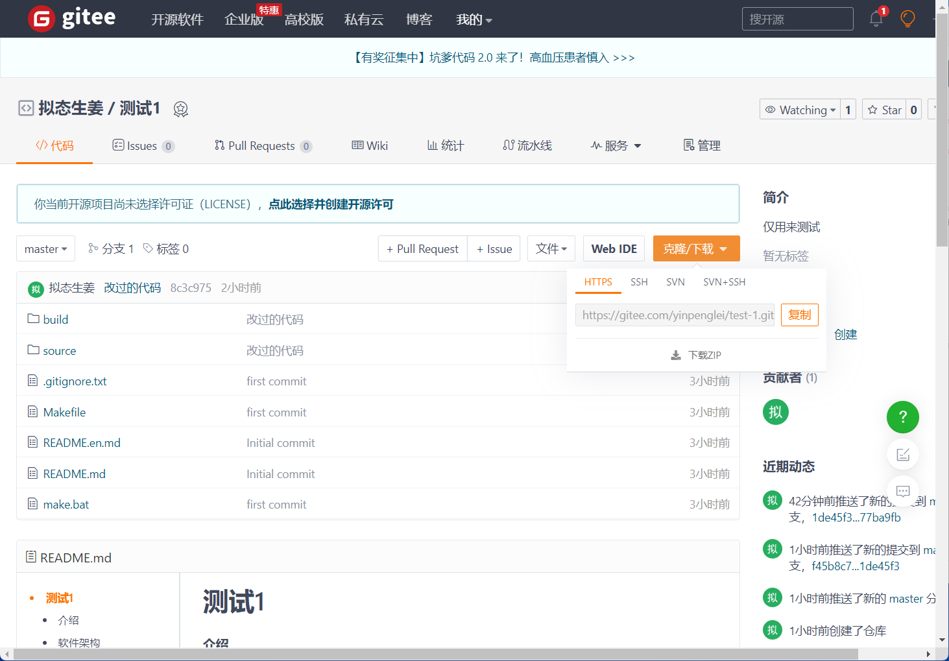Open the Issues tab
This screenshot has width=949, height=661.
[143, 146]
